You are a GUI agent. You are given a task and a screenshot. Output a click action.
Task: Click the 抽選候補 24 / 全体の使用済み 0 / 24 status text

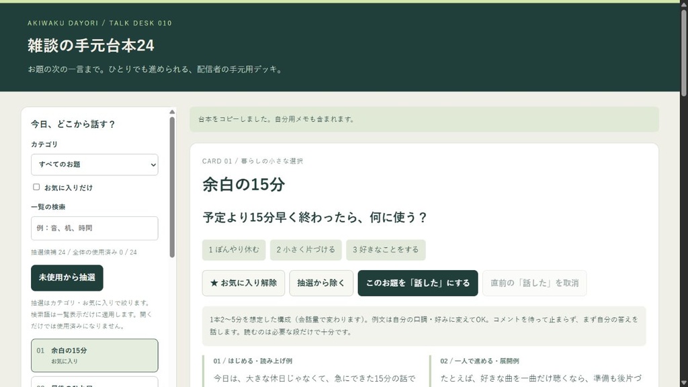[x=84, y=253]
